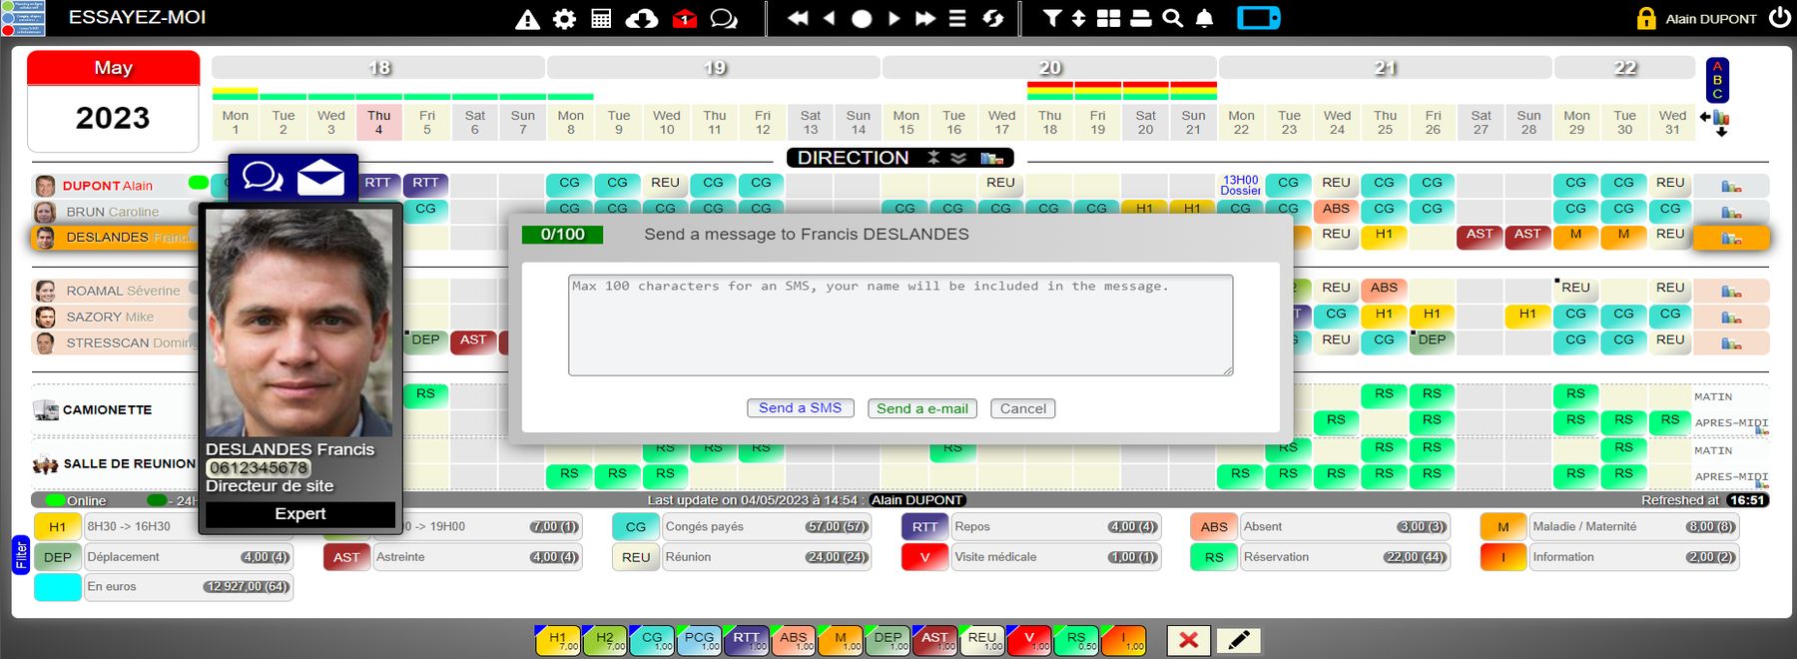Open the settings gear icon
The height and width of the screenshot is (659, 1797).
(564, 19)
